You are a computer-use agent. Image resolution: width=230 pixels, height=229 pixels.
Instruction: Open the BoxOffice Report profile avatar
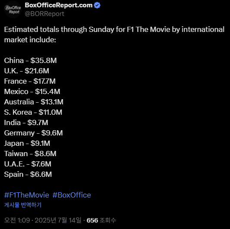pyautogui.click(x=13, y=9)
